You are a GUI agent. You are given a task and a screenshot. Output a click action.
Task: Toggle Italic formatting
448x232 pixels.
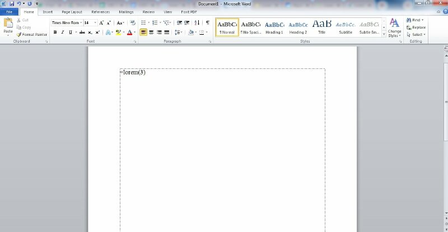(63, 33)
